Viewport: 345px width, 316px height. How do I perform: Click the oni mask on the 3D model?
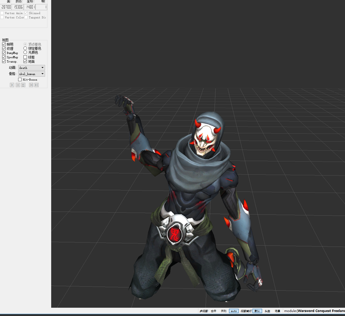coord(206,138)
